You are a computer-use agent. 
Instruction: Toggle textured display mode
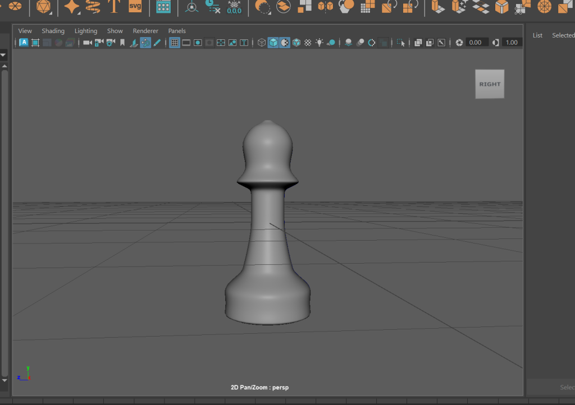point(308,43)
